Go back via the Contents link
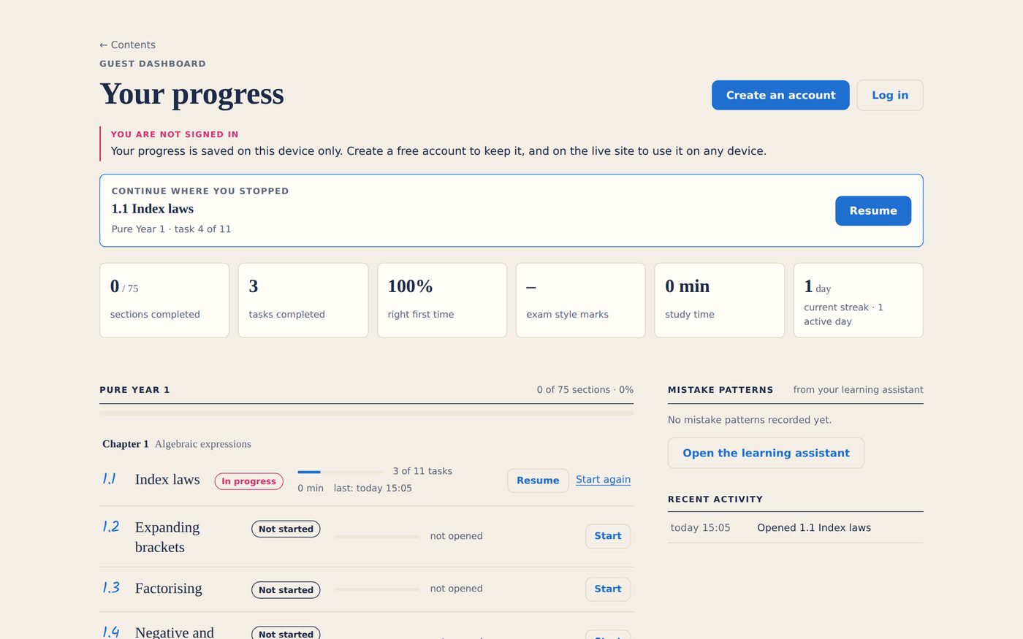Viewport: 1023px width, 639px height. (x=127, y=45)
